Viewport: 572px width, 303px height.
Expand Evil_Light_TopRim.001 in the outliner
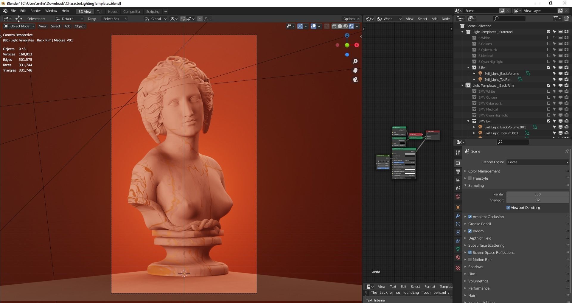474,133
